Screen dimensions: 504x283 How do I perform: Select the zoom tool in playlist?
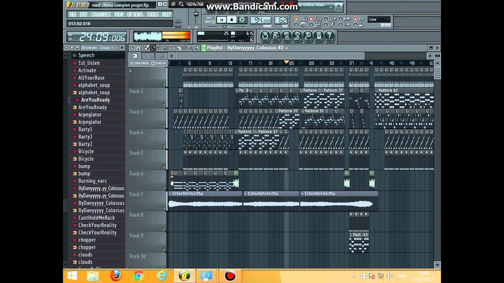click(191, 48)
